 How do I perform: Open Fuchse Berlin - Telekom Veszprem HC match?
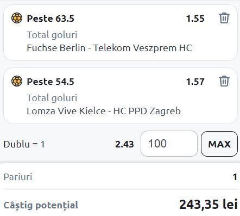(x=109, y=48)
